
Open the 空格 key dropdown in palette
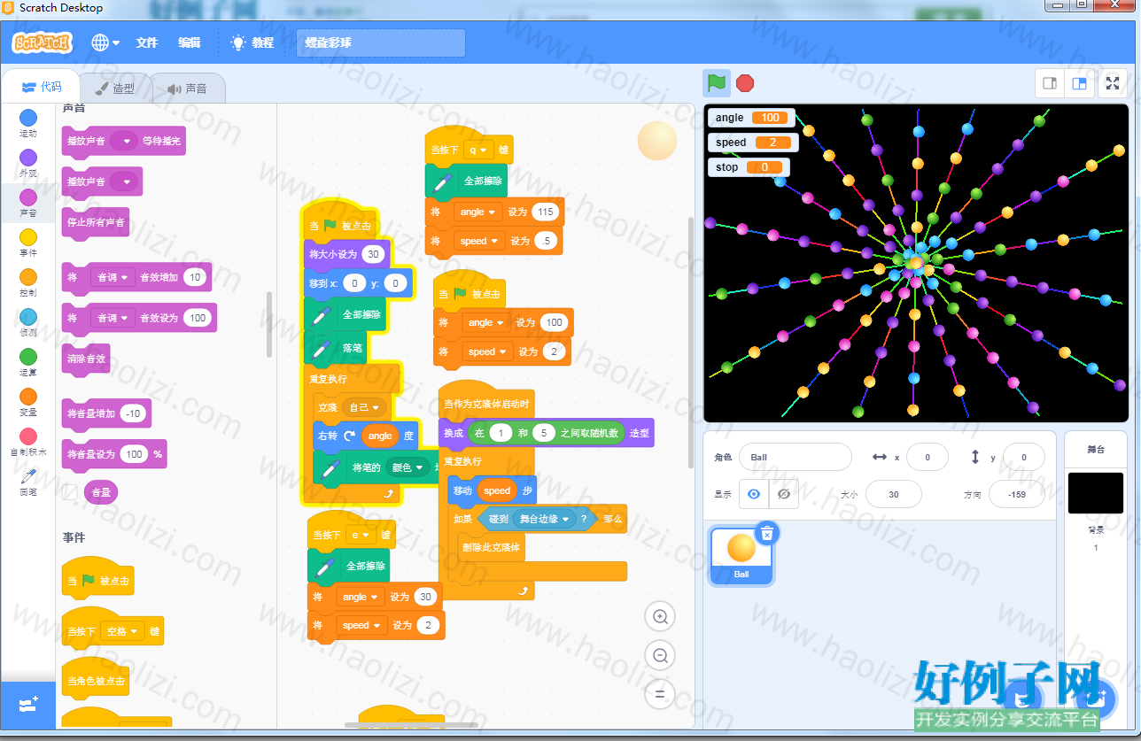(x=122, y=631)
